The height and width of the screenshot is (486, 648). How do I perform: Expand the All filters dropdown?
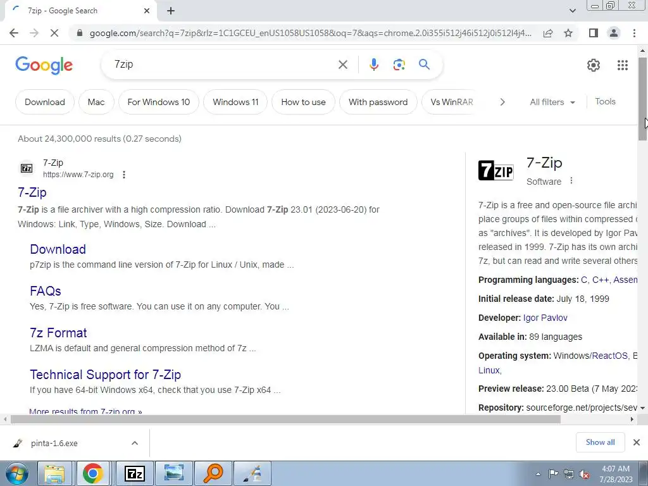552,102
